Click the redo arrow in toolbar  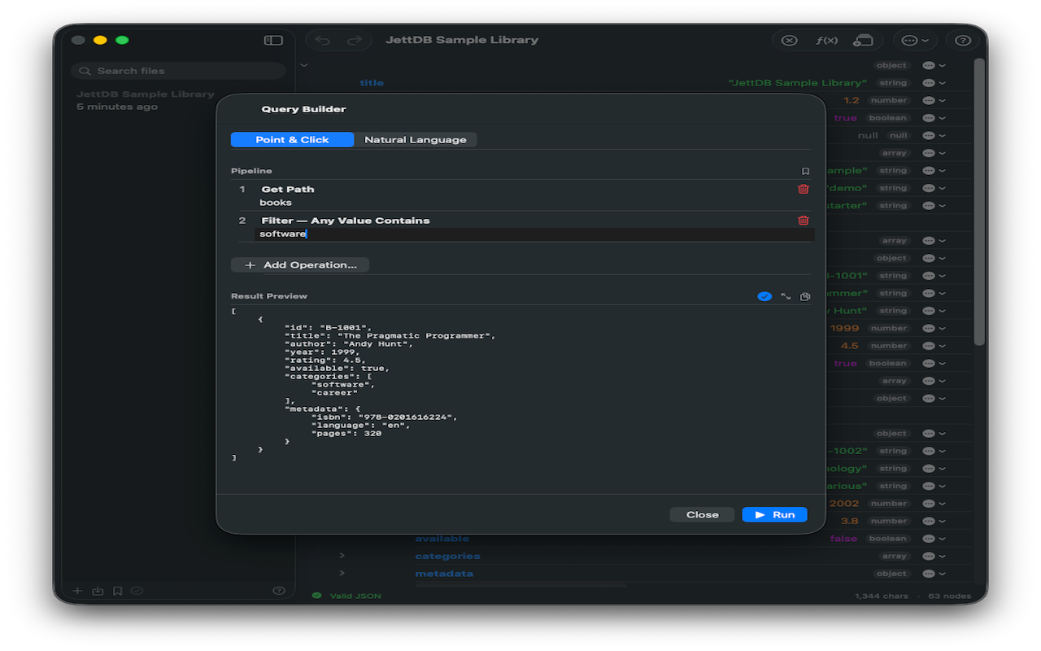pos(354,40)
